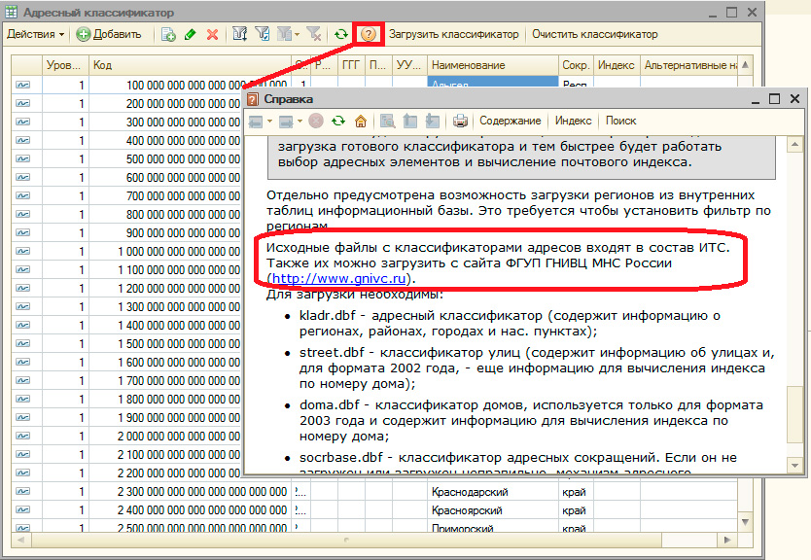
Task: Open Содержание in help toolbar
Action: pyautogui.click(x=510, y=121)
